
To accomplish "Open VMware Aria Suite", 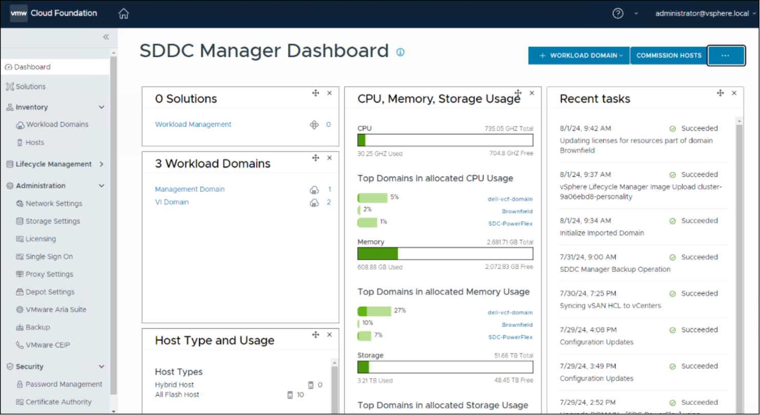I will [55, 310].
